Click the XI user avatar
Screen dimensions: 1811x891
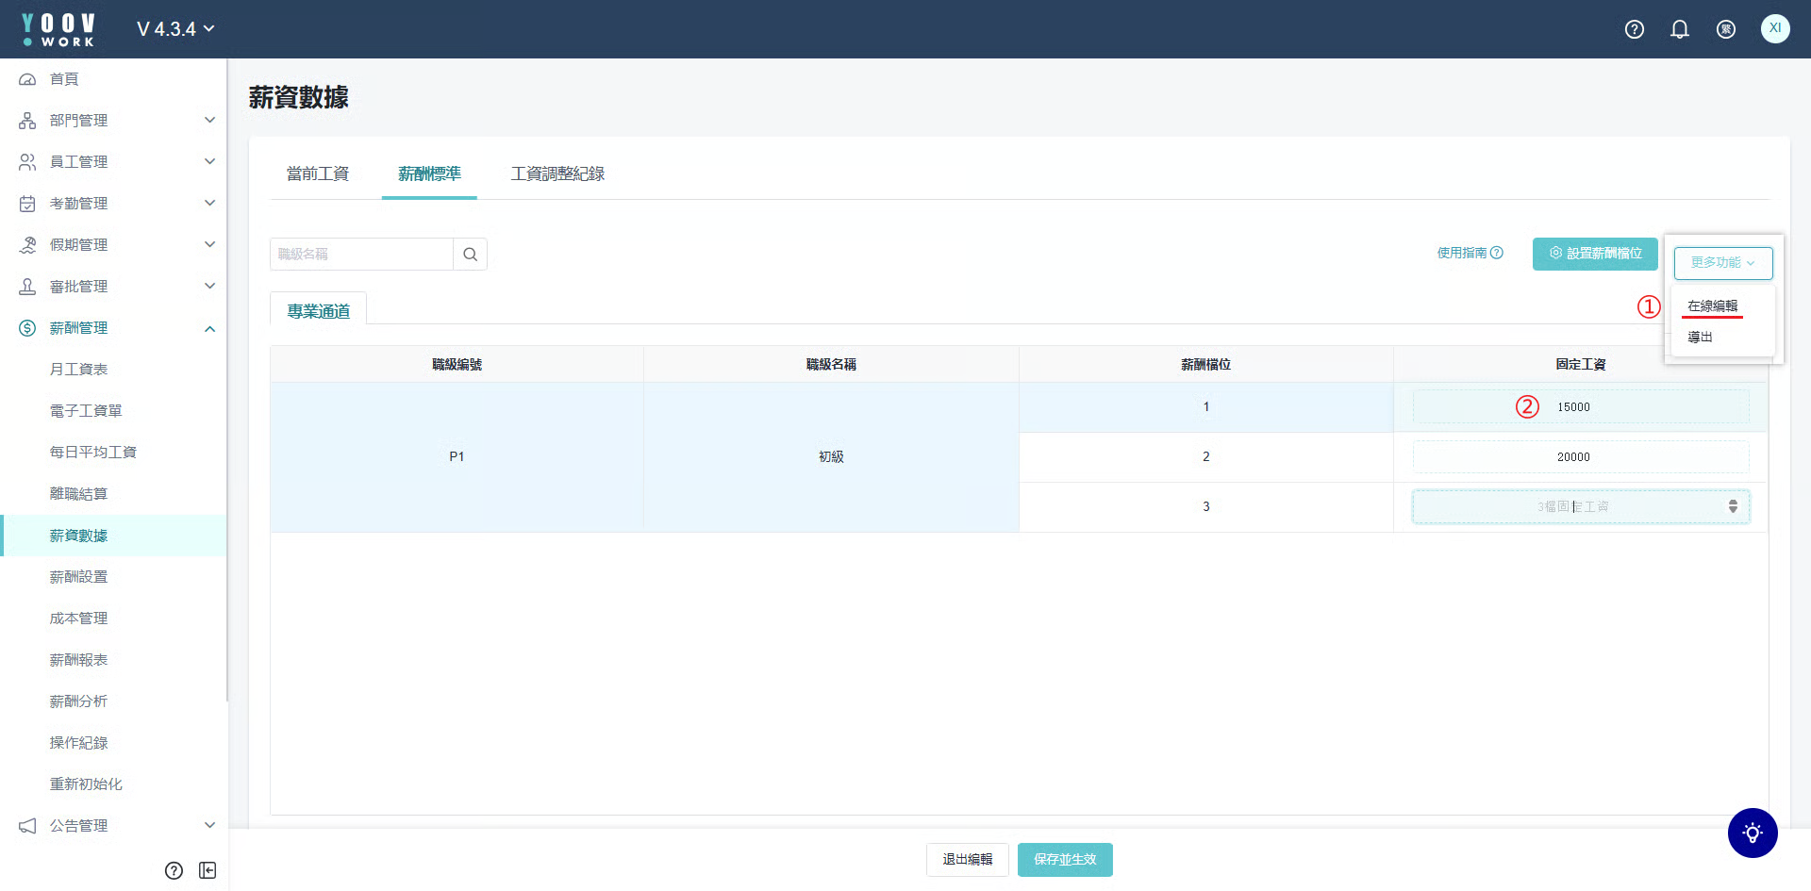point(1774,28)
